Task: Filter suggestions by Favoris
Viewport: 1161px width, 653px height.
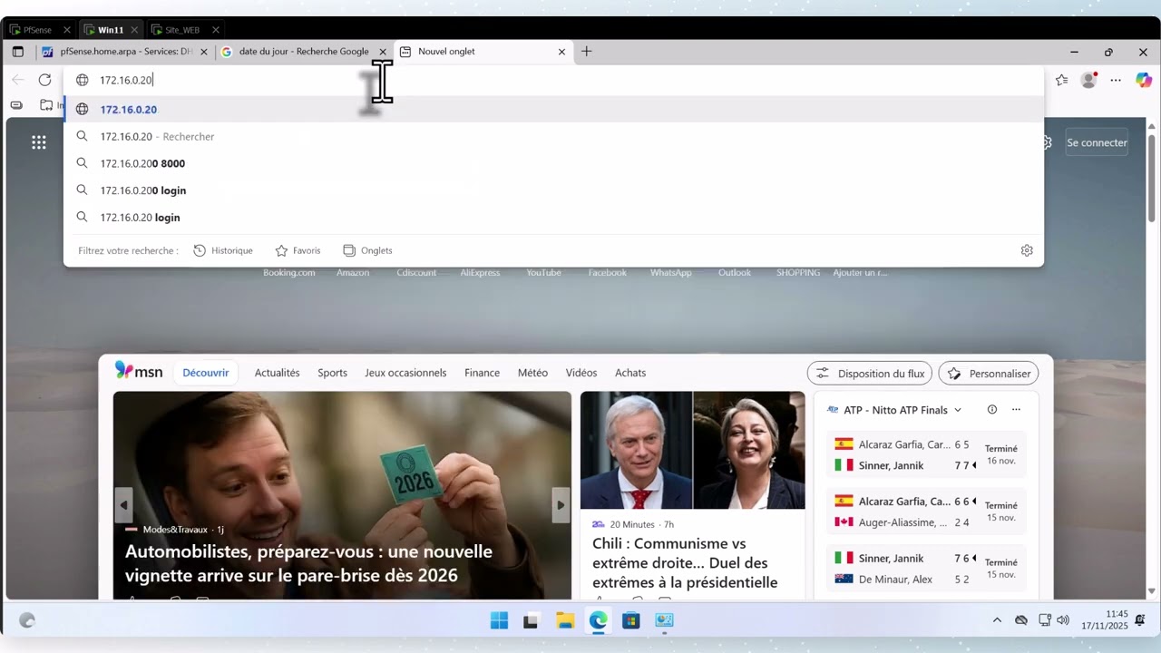Action: 298,250
